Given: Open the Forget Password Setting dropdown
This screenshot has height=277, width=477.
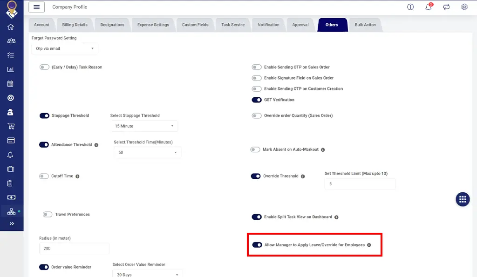Looking at the screenshot, I should tap(64, 48).
